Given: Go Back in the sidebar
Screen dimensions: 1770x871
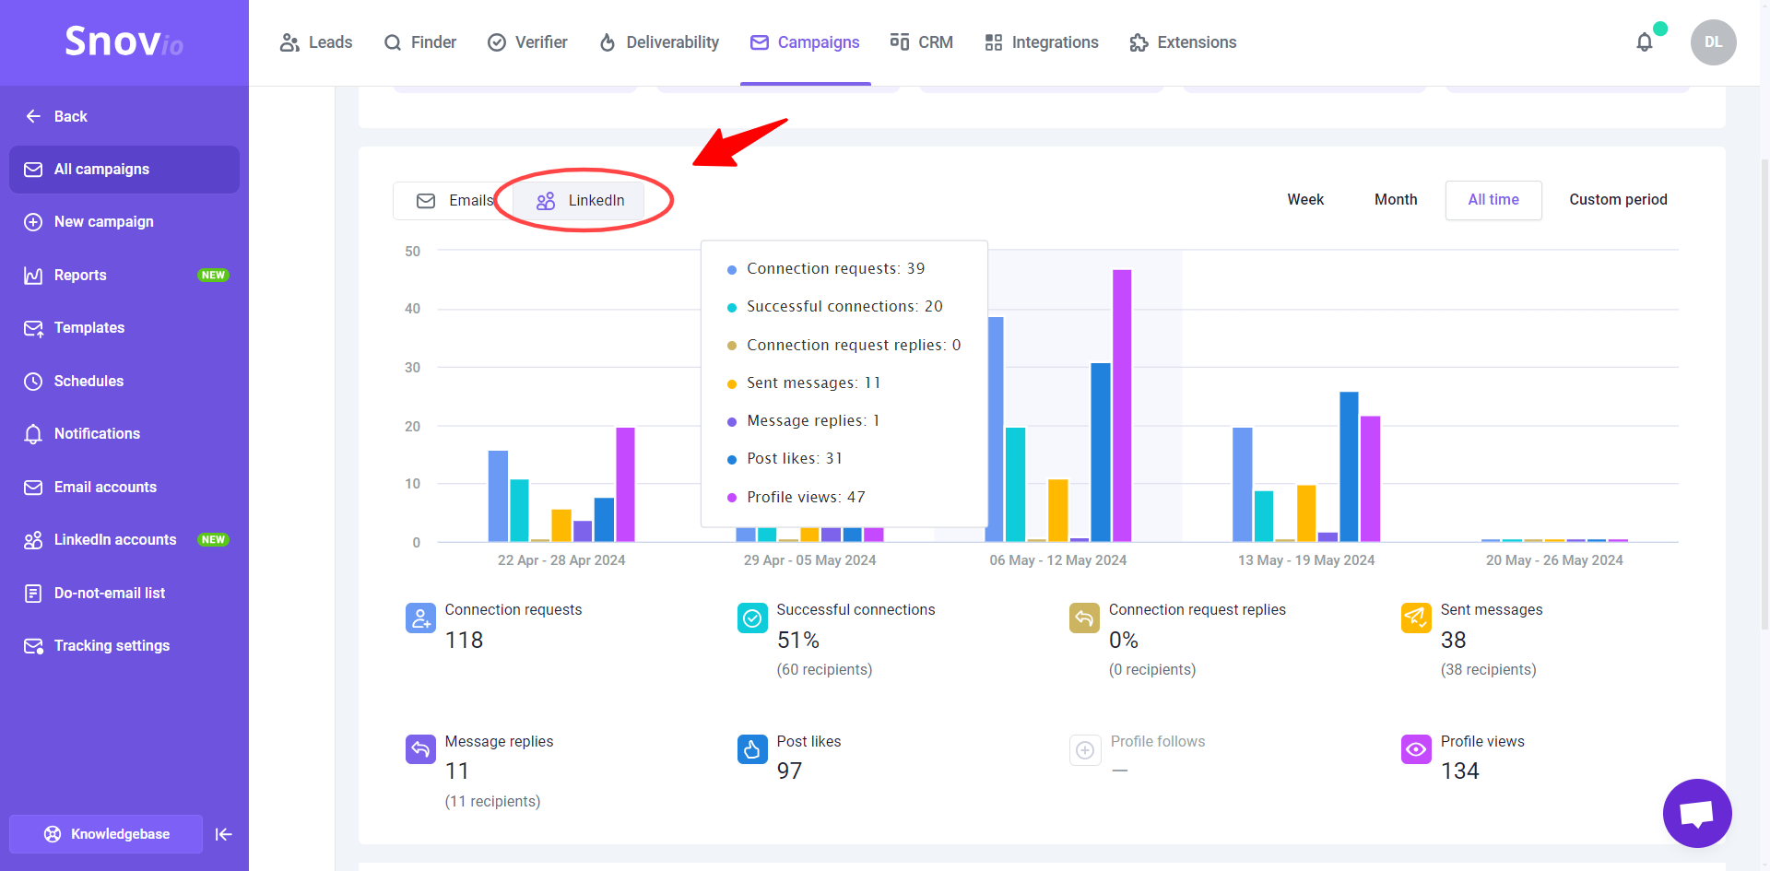Looking at the screenshot, I should click(x=57, y=116).
